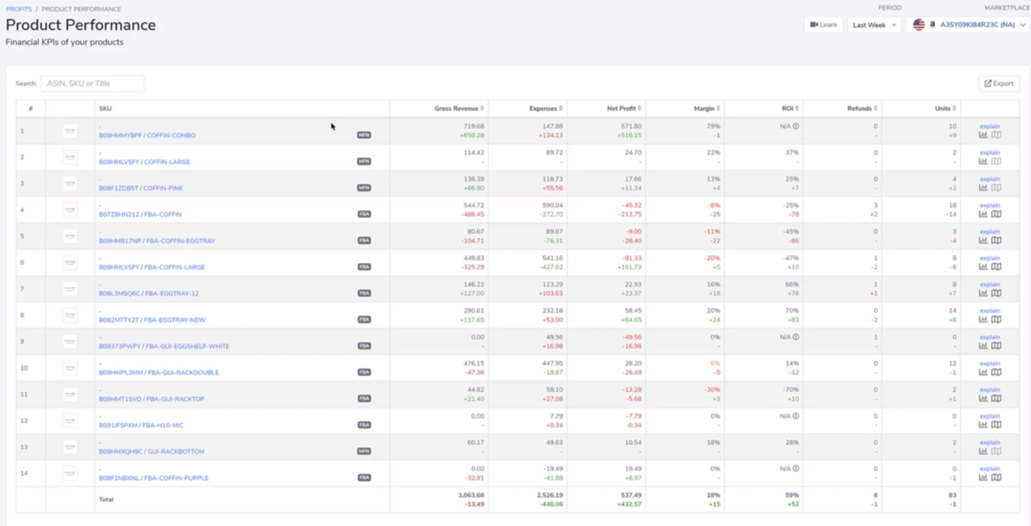Sort table by Net Profit column
The image size is (1031, 526).
tap(623, 108)
